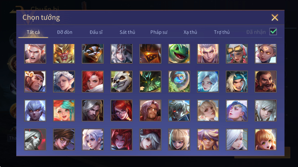The width and height of the screenshot is (298, 167).
Task: Select the red-haired hero with glasses
Action: click(121, 110)
